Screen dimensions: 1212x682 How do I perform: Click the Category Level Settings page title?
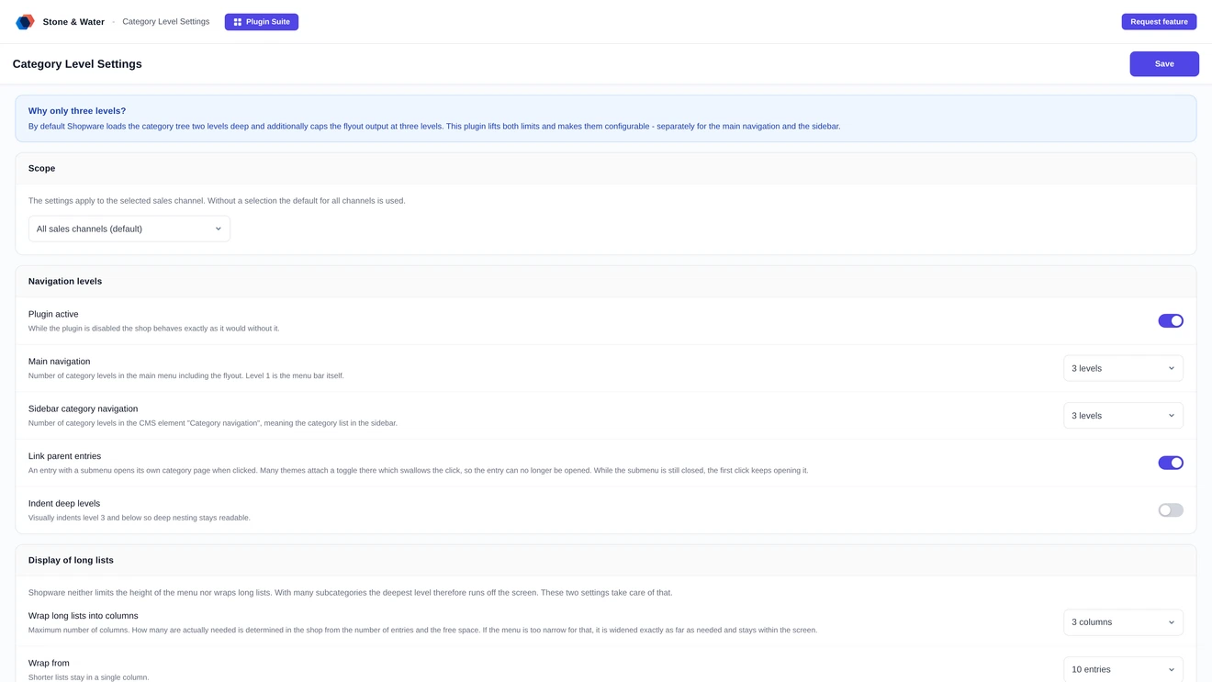pyautogui.click(x=77, y=64)
